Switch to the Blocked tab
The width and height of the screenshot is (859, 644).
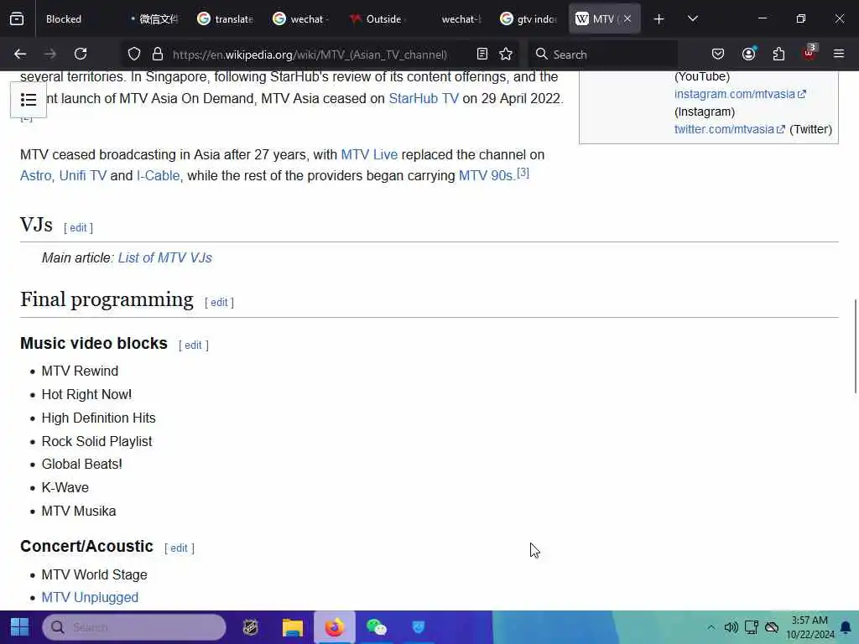click(x=64, y=19)
